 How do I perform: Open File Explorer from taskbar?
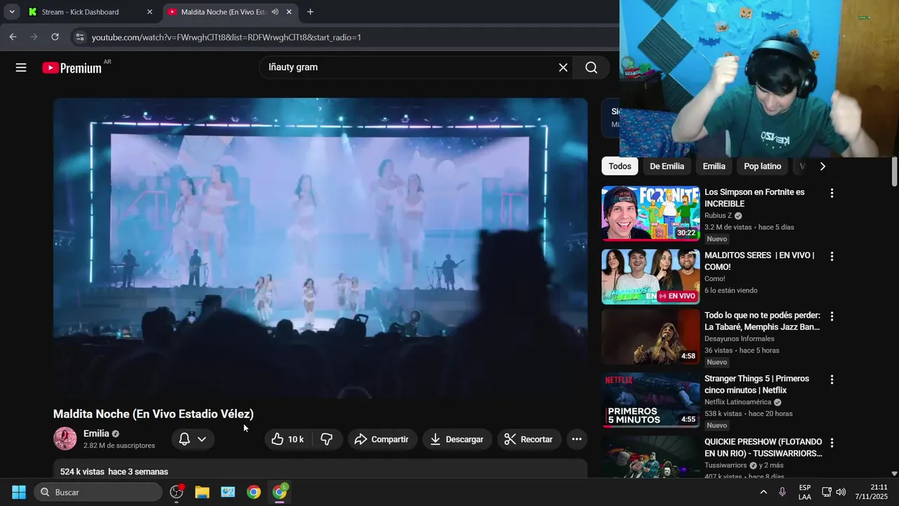(x=202, y=492)
